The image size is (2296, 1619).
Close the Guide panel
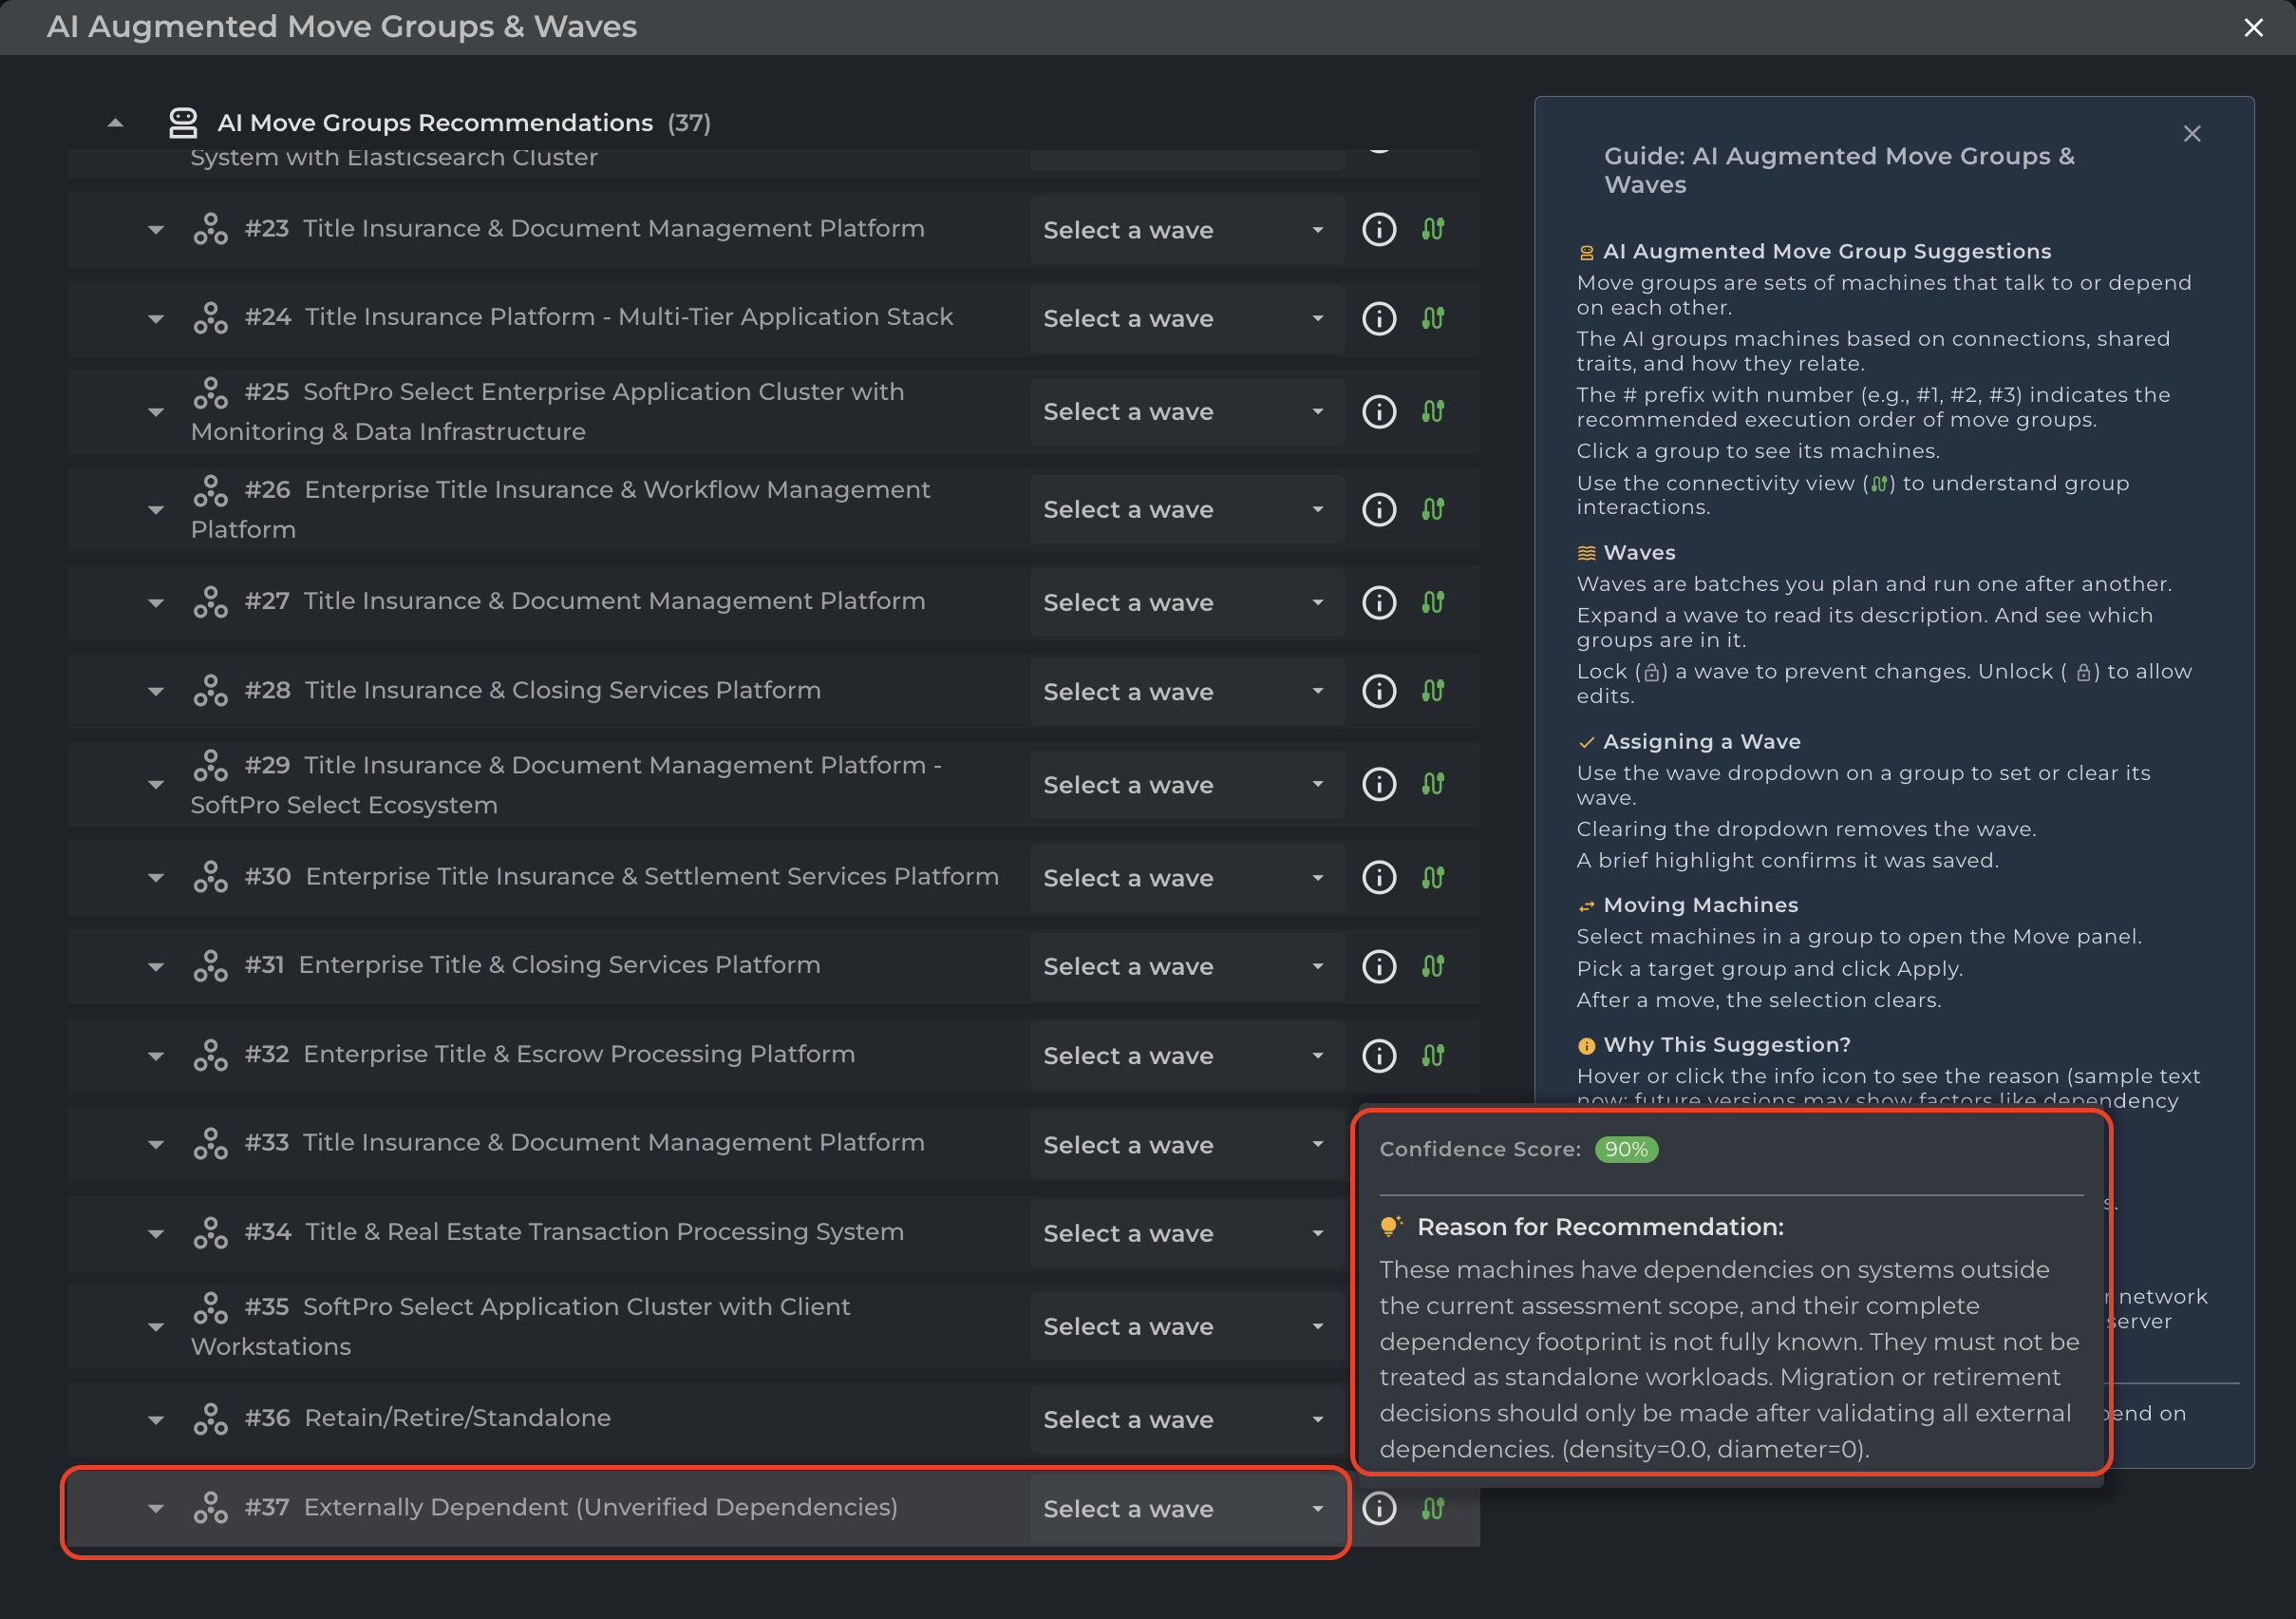(x=2191, y=134)
